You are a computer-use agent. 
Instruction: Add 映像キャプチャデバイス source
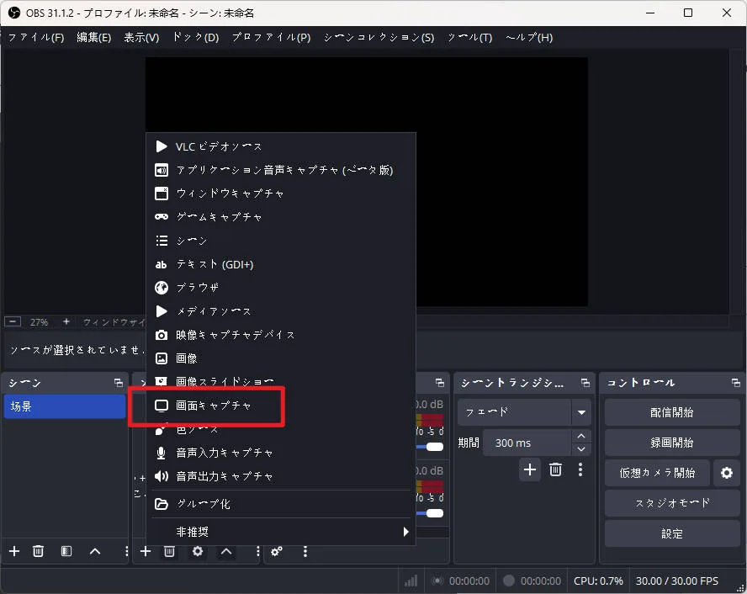tap(281, 335)
